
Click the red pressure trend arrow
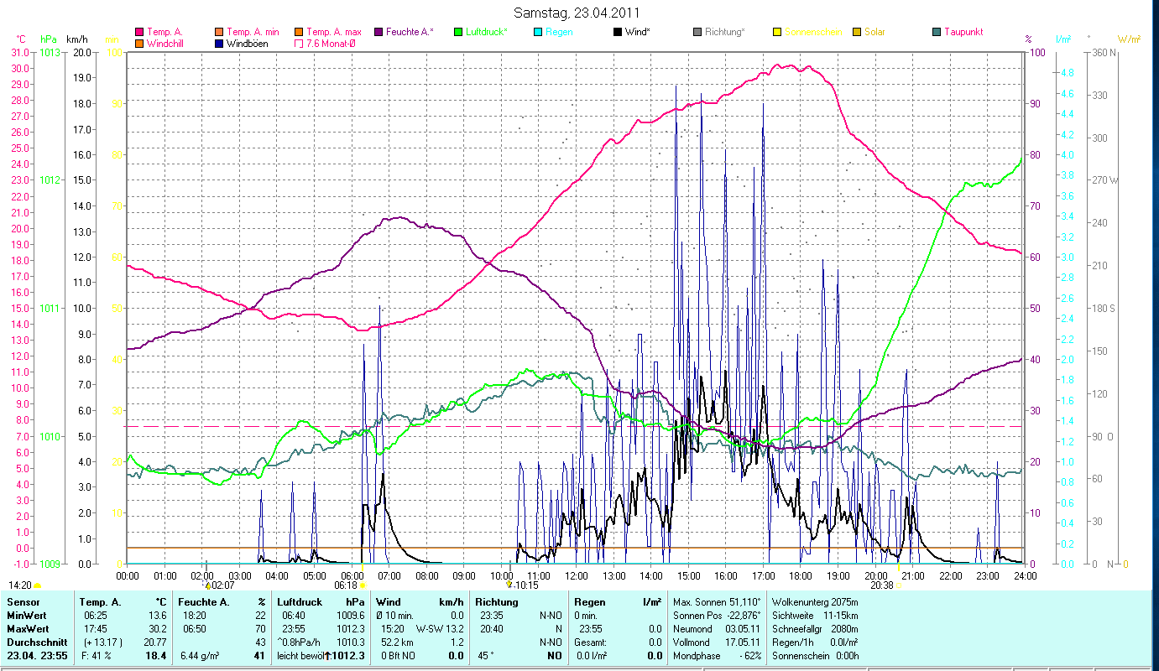(327, 655)
